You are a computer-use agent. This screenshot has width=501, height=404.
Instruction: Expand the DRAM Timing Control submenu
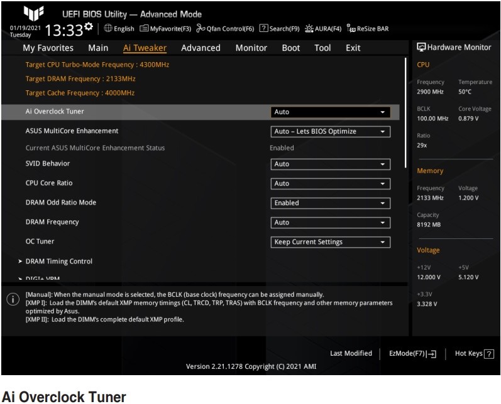55,261
